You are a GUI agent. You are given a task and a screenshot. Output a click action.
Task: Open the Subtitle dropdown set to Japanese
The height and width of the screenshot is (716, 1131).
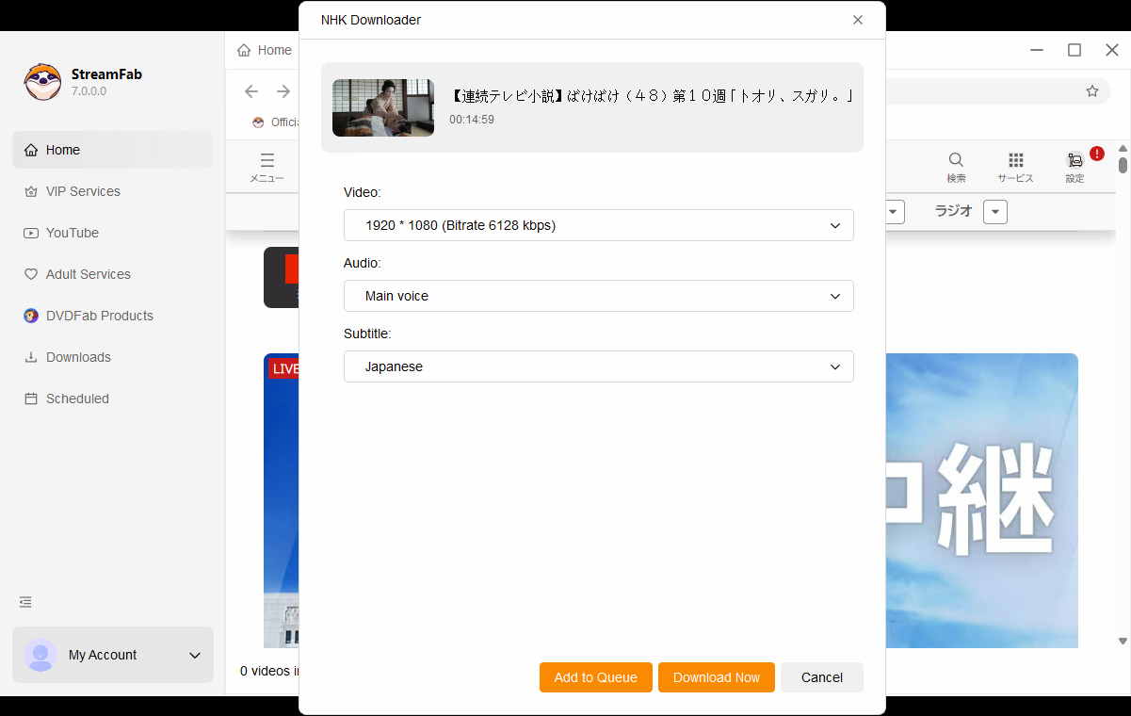pyautogui.click(x=599, y=366)
